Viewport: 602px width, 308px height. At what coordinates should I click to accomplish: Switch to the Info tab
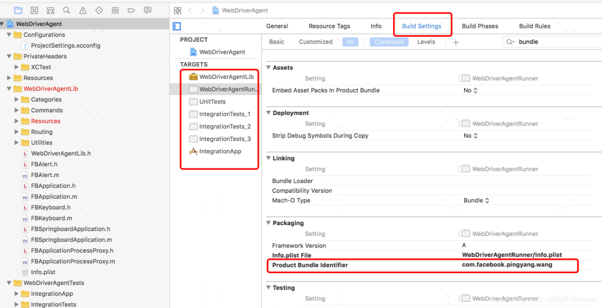[x=376, y=26]
